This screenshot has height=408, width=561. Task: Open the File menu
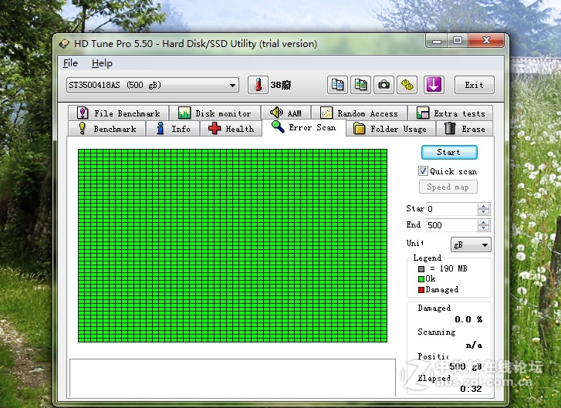click(x=70, y=63)
